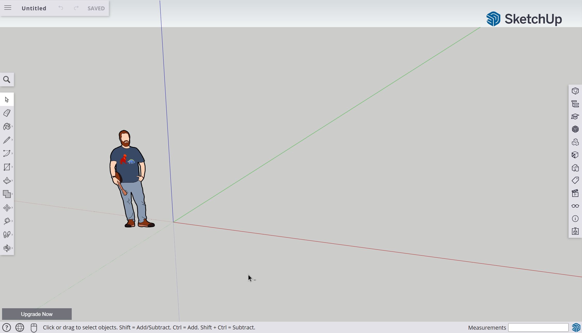Select the Push/Pull tool

[x=7, y=180]
